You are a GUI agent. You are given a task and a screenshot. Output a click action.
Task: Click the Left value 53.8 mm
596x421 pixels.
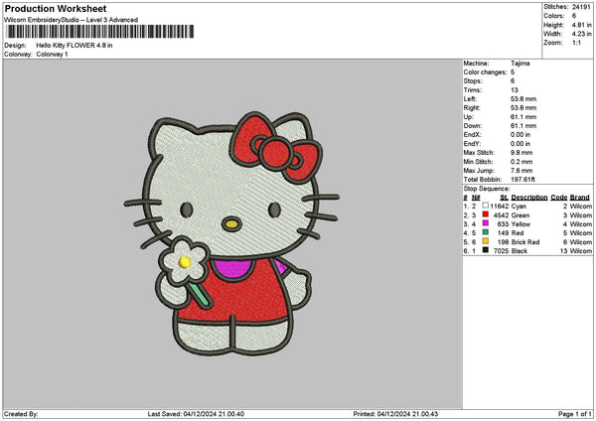523,99
